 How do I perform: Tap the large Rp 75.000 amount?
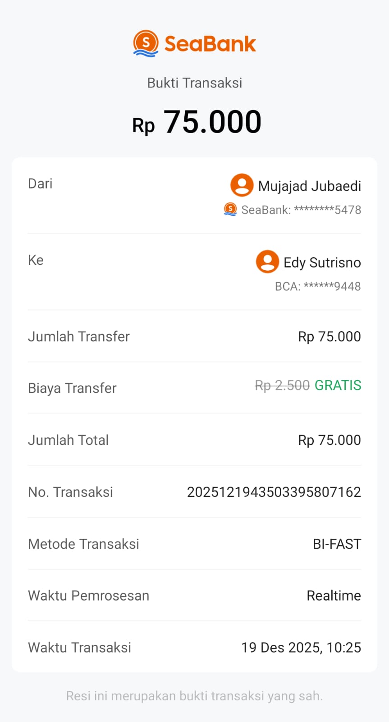(197, 122)
